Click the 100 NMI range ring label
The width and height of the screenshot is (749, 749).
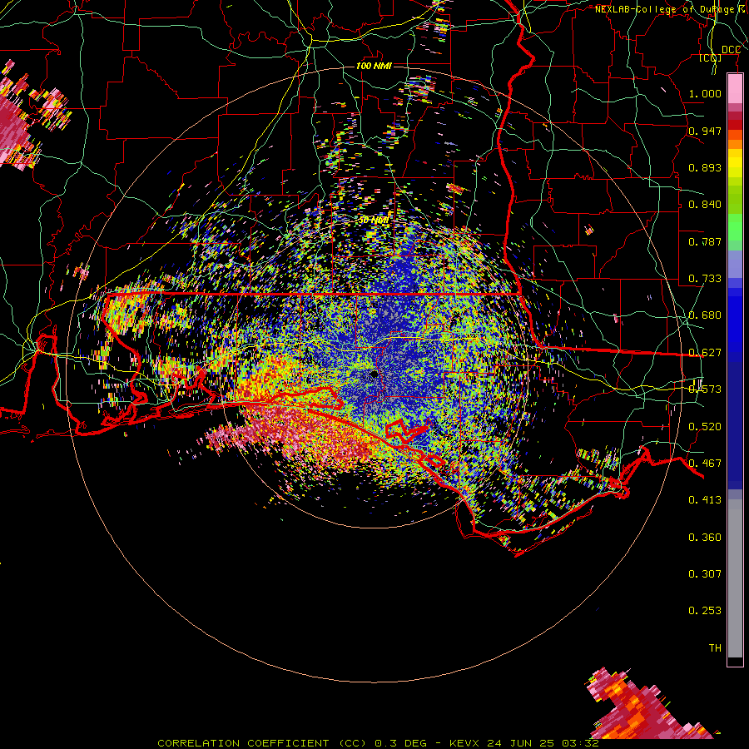click(x=374, y=66)
